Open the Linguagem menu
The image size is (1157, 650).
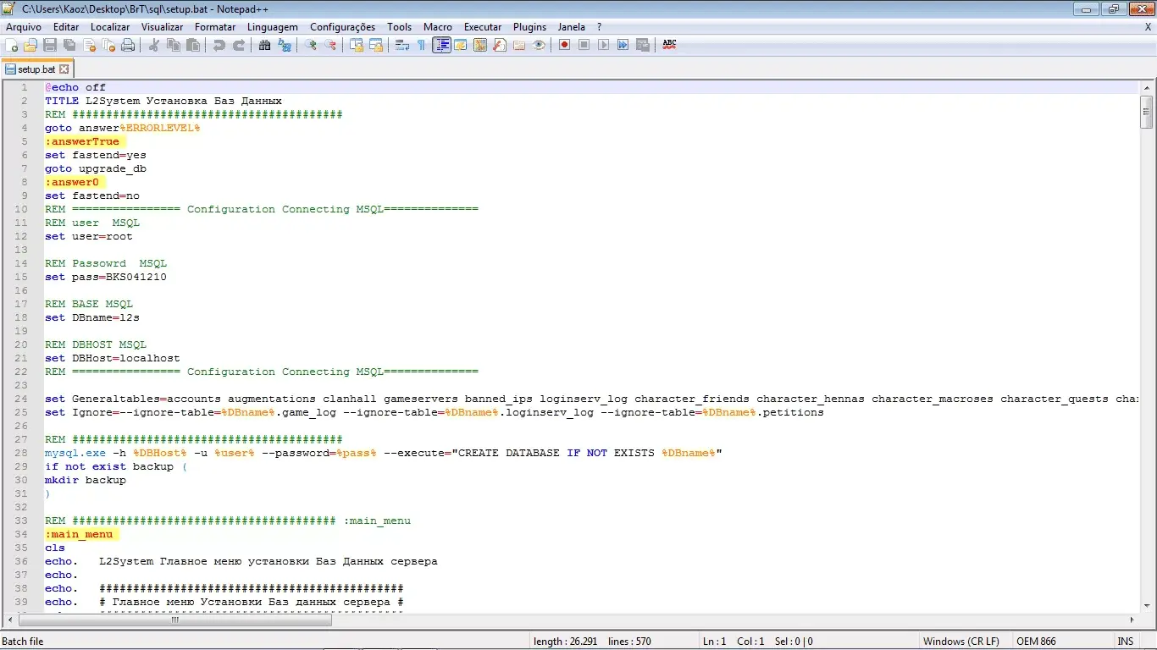coord(273,27)
